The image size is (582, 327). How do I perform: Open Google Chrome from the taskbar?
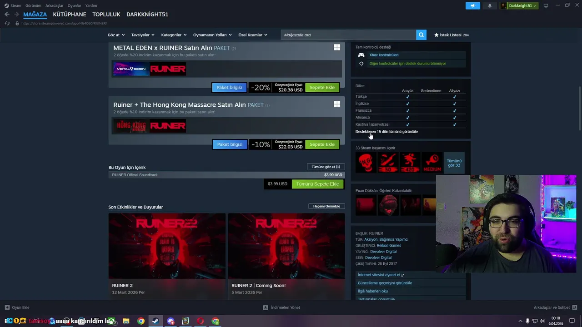point(141,321)
